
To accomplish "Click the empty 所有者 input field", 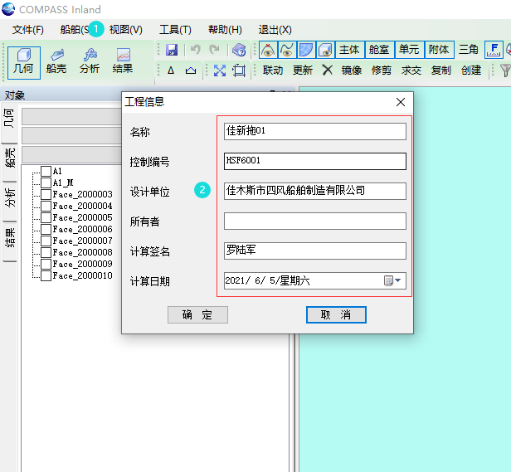I will (x=315, y=221).
